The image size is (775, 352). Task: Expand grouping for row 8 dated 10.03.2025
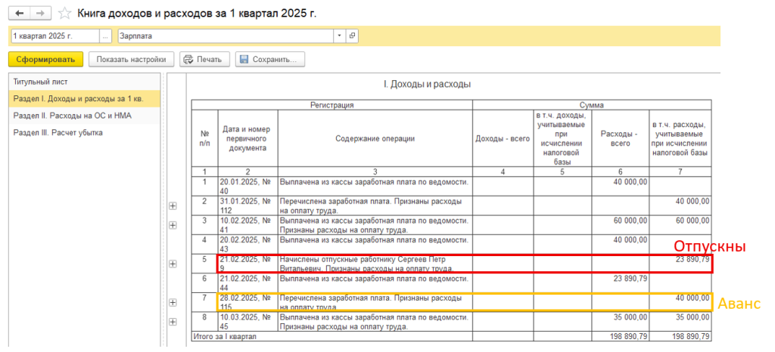(173, 321)
